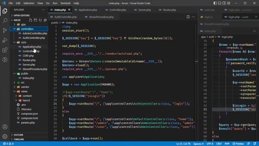The width and height of the screenshot is (259, 146).
Task: Place cursor on line 30 $callback code
Action: [x=82, y=138]
